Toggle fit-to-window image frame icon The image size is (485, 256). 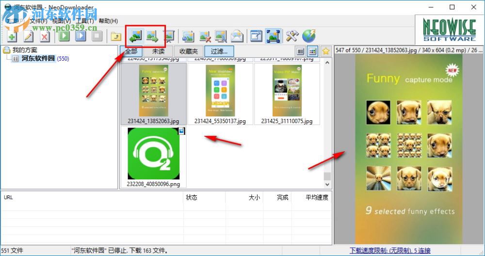273,36
